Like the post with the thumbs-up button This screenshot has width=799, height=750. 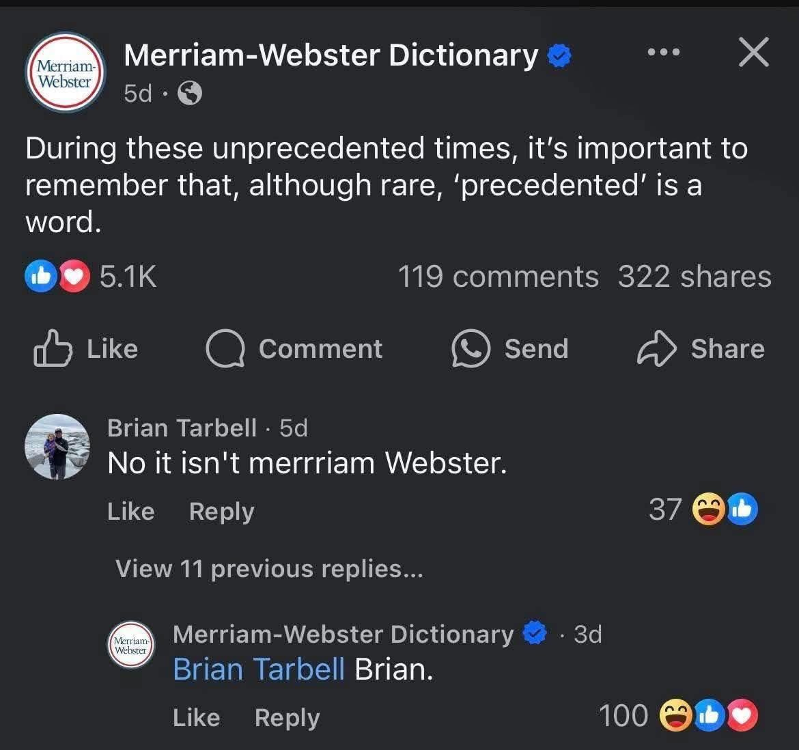[x=86, y=349]
